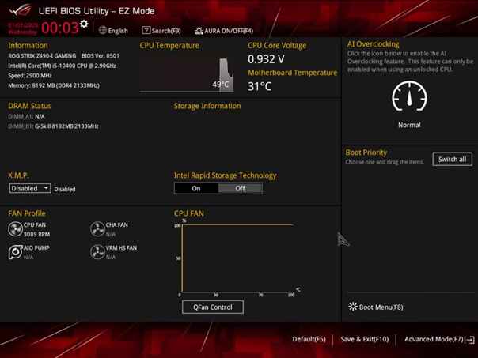The width and height of the screenshot is (478, 358).
Task: Click DIMM_B1 G-Skill 8192MB entry
Action: pyautogui.click(x=53, y=126)
